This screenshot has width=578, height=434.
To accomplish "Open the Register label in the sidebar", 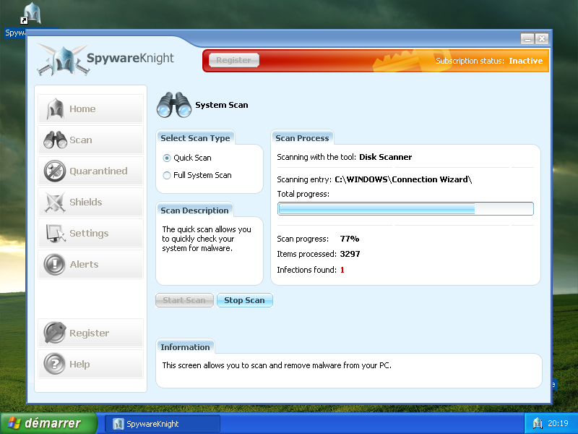I will pyautogui.click(x=89, y=333).
